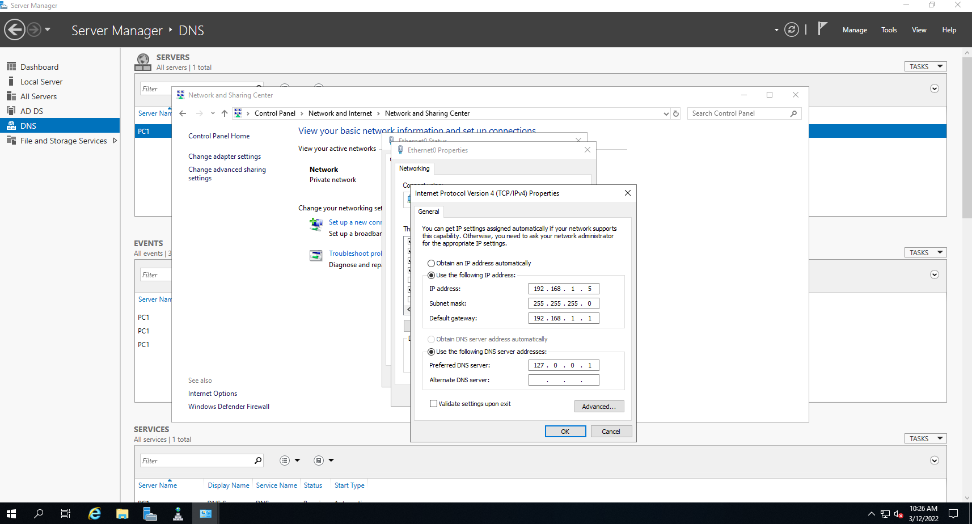Open File Explorer from taskbar
Image resolution: width=972 pixels, height=524 pixels.
[122, 514]
